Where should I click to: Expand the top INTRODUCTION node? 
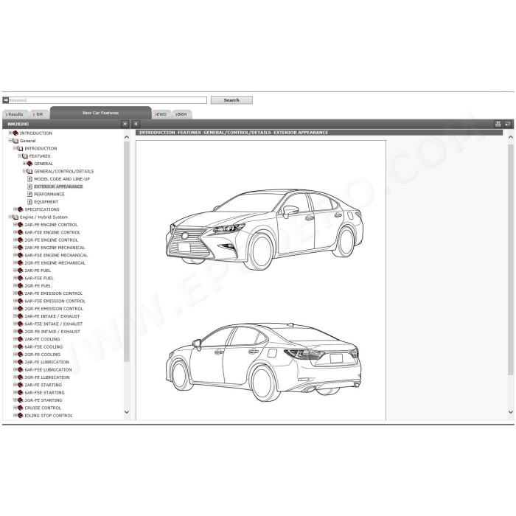[x=10, y=133]
